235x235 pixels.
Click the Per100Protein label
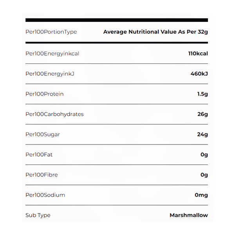click(44, 94)
